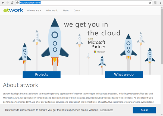Image resolution: width=163 pixels, height=116 pixels.
Task: Click the Gold Microsoft Partner badge
Action: [x=96, y=45]
